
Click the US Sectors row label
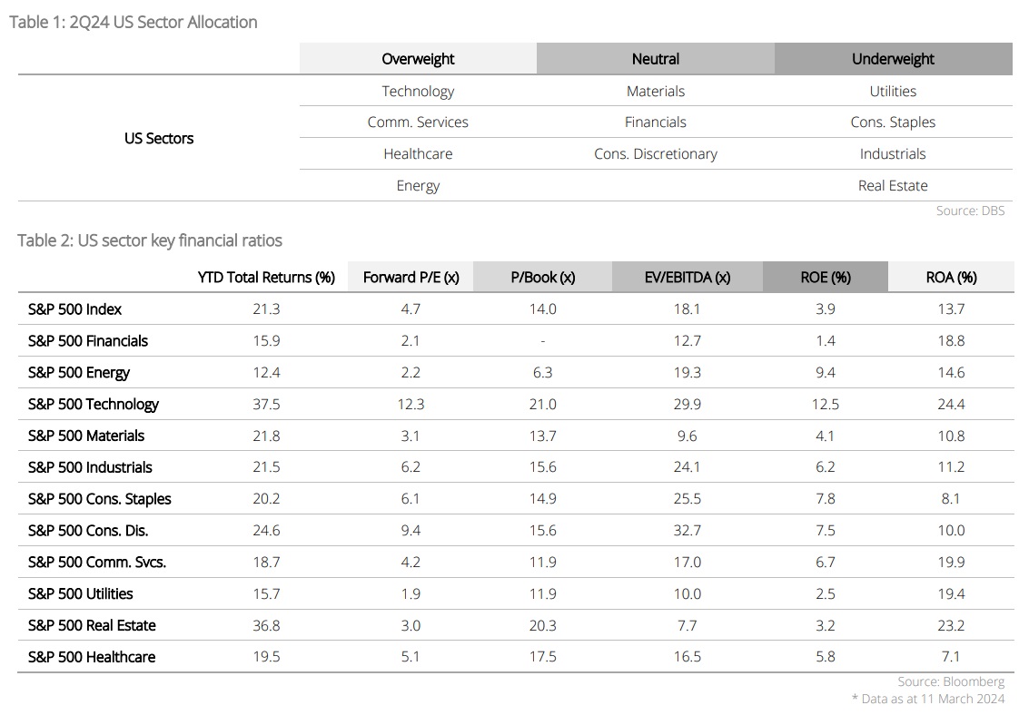[159, 138]
